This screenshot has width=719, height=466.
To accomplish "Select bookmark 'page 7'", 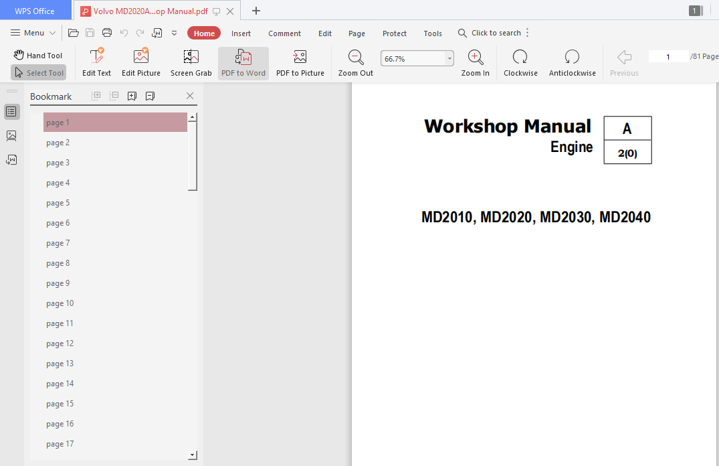I will tap(115, 243).
